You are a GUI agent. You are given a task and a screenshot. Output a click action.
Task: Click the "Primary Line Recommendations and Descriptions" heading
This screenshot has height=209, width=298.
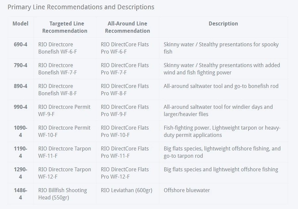pyautogui.click(x=81, y=7)
